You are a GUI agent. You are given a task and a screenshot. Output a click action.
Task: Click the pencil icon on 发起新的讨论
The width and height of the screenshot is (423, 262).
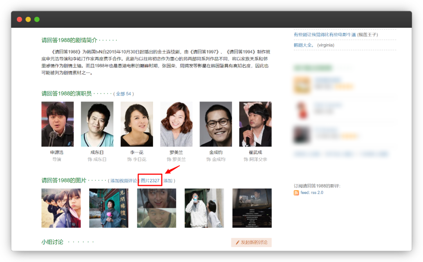[237, 242]
